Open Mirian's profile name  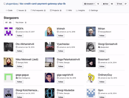101,29
